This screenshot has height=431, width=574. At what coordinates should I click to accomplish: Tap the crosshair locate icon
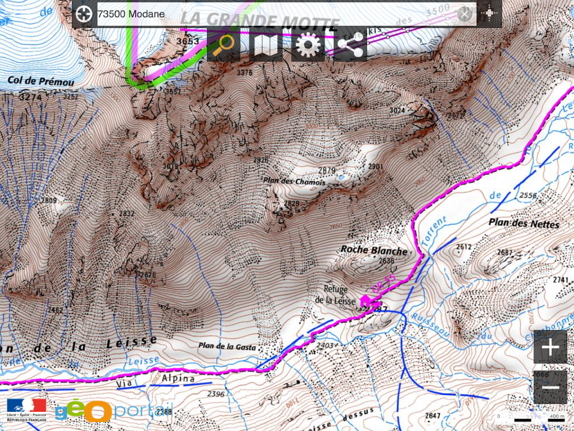click(x=490, y=14)
